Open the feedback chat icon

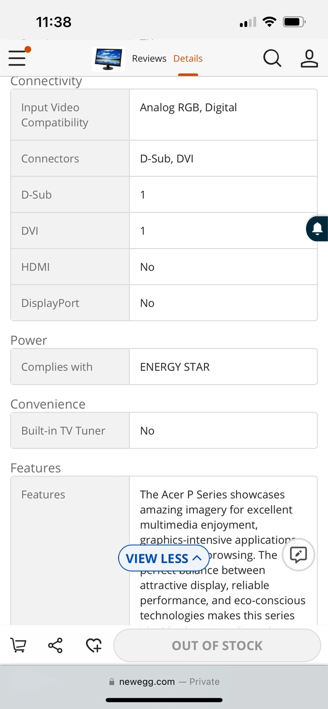tap(298, 554)
